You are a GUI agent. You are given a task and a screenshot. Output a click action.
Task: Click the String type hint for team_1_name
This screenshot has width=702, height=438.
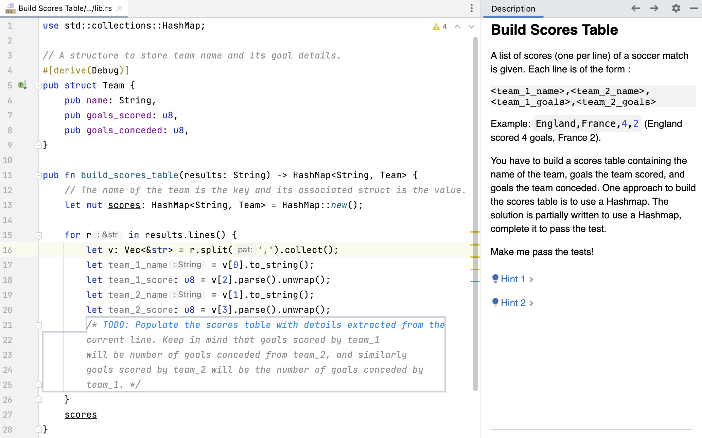pyautogui.click(x=187, y=265)
